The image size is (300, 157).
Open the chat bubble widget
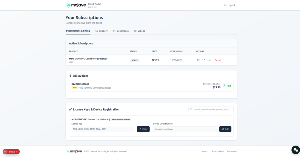(x=296, y=150)
